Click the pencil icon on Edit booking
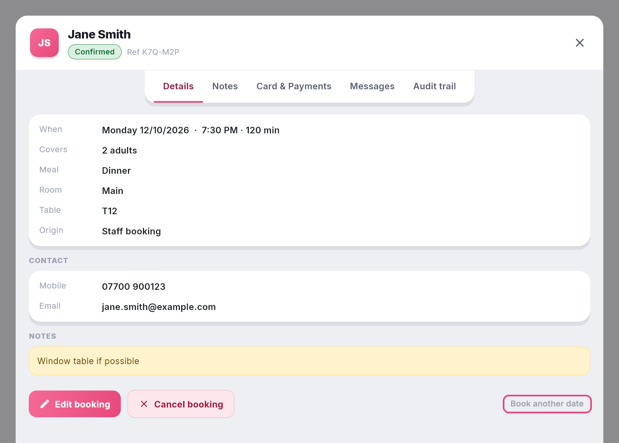This screenshot has height=443, width=619. [x=45, y=404]
